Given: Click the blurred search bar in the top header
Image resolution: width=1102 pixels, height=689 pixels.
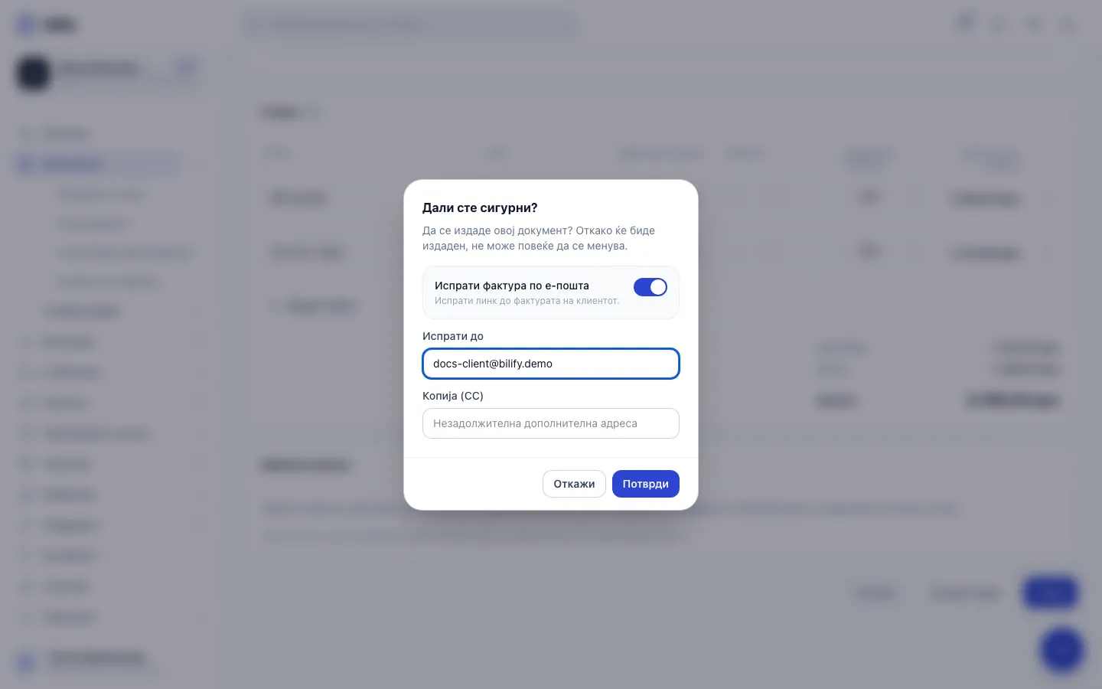Looking at the screenshot, I should click(x=410, y=24).
